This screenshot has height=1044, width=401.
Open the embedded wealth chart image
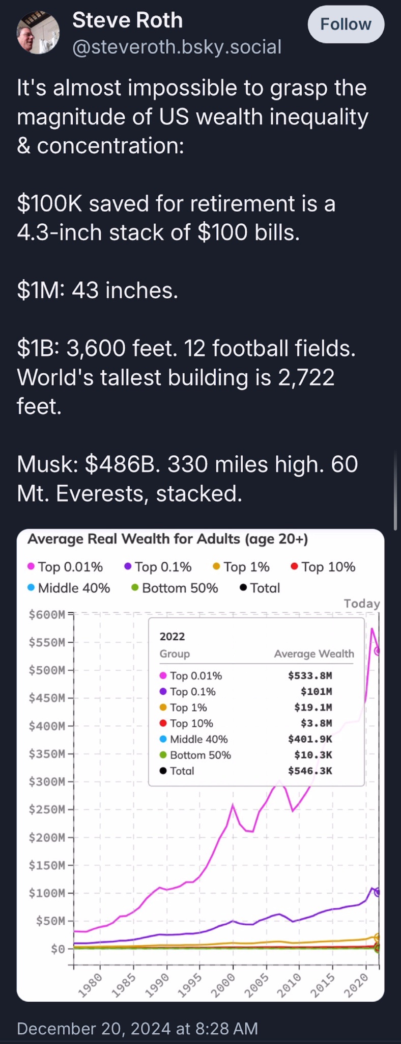(200, 765)
